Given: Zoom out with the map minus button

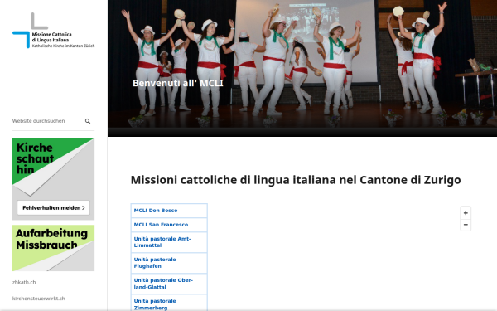Looking at the screenshot, I should click(x=466, y=225).
